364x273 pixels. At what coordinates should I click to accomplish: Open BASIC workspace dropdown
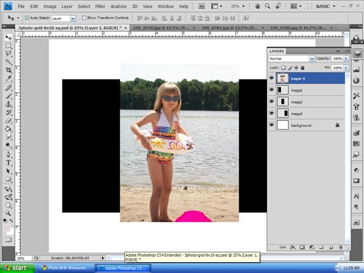coord(326,6)
